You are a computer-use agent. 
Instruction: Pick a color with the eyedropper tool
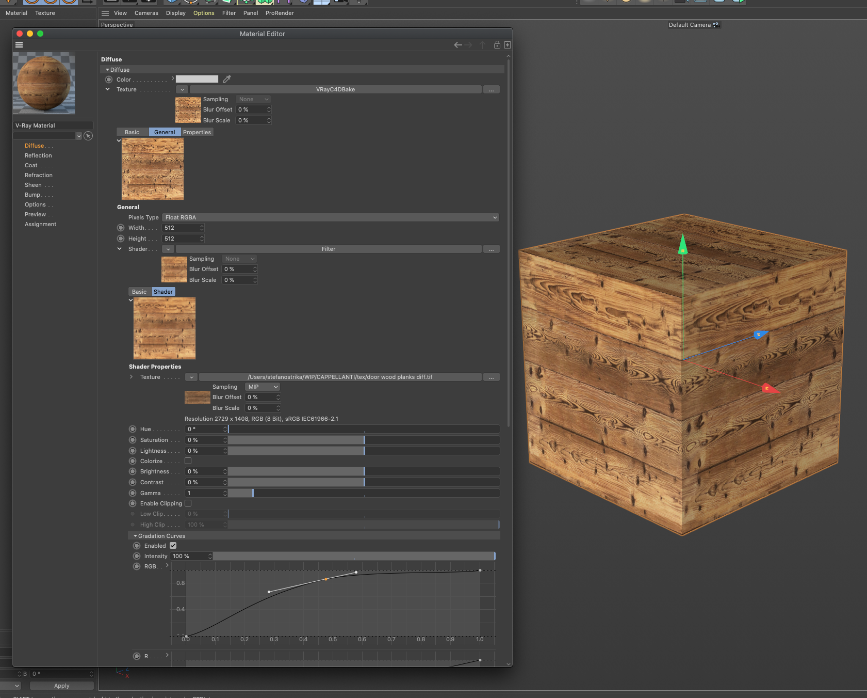(226, 79)
